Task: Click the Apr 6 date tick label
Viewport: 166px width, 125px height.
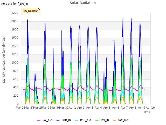Action: point(116,108)
